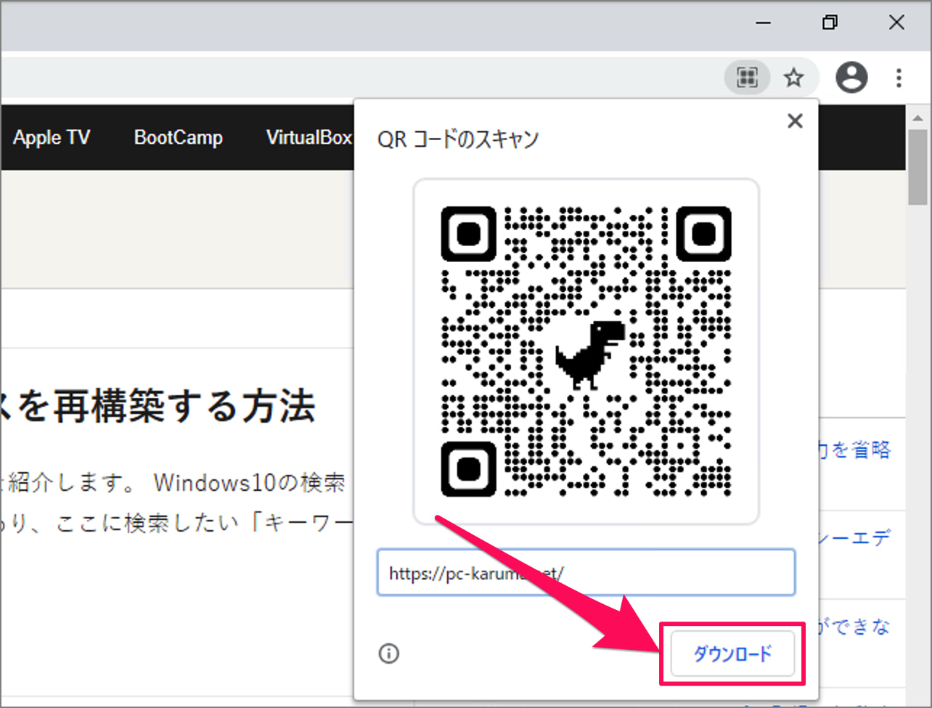Open sidebar link ending with ーエデ

click(854, 539)
